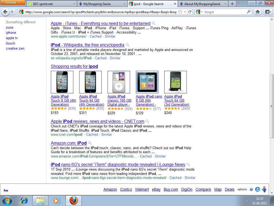274x206 pixels.
Task: Go forward with the forward arrow button
Action: tap(12, 12)
